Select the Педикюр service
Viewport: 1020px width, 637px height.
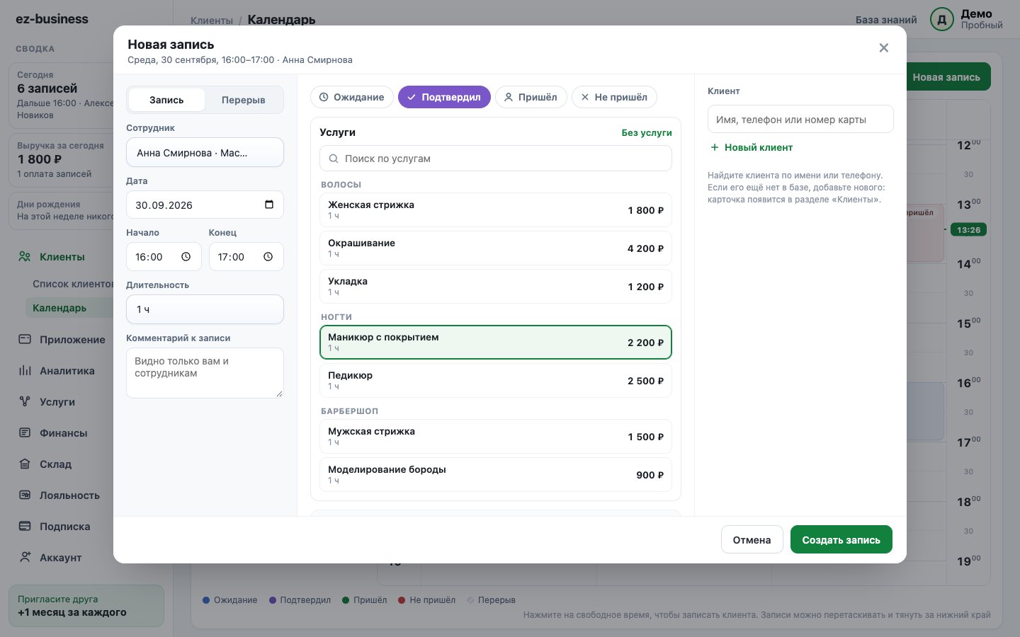(496, 381)
